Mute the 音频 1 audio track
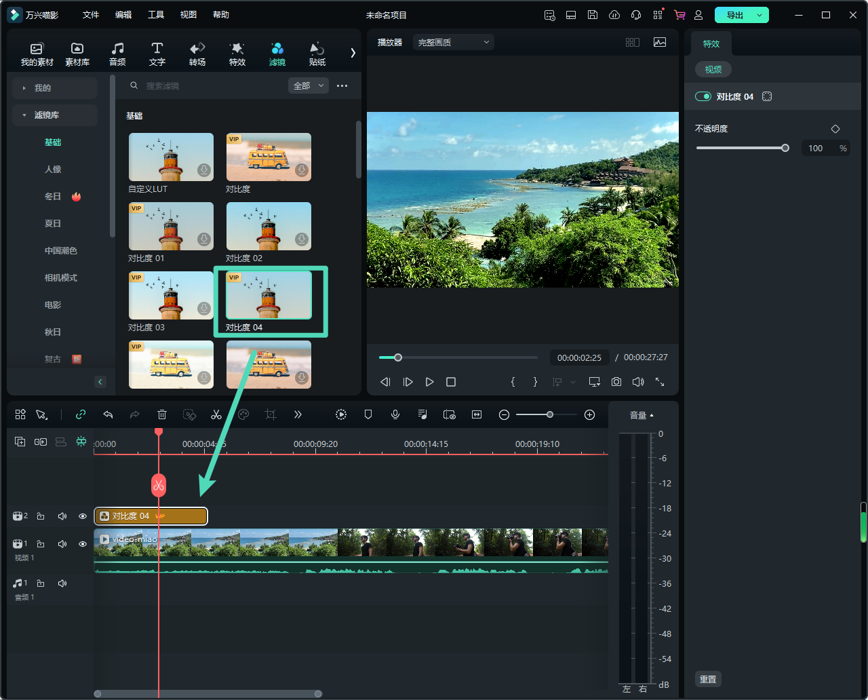Viewport: 868px width, 700px height. coord(62,583)
